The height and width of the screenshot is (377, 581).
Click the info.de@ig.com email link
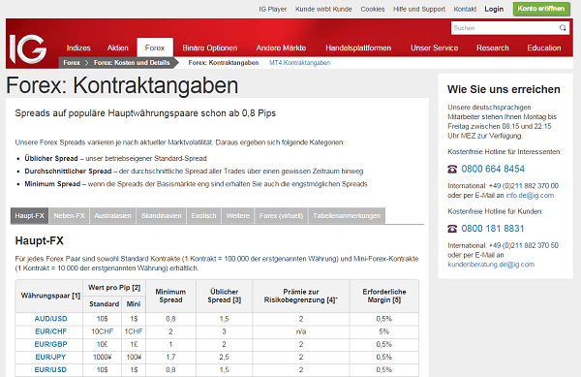[530, 196]
